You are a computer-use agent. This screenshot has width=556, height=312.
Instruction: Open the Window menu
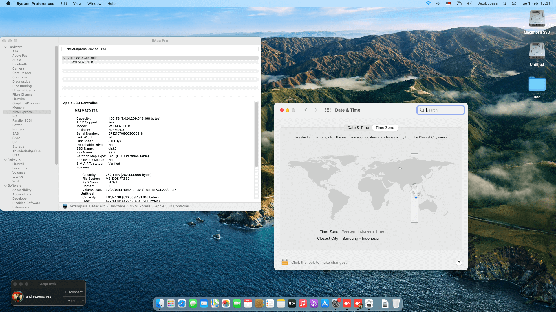[94, 3]
